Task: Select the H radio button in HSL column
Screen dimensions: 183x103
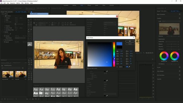Action: (127, 51)
